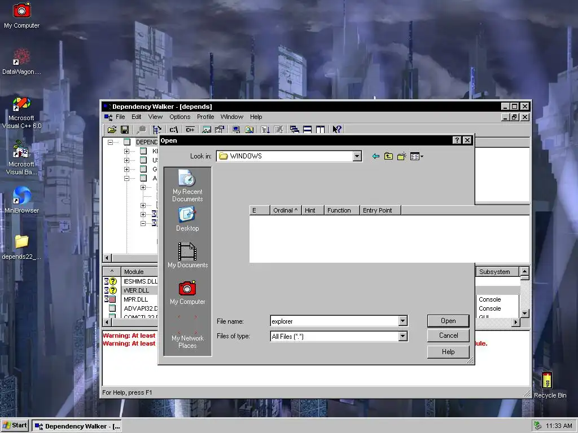Image resolution: width=578 pixels, height=433 pixels.
Task: Select My Computer in the places bar
Action: [x=187, y=293]
